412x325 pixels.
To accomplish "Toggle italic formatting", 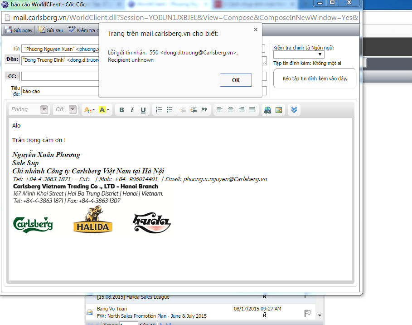I will coord(132,110).
